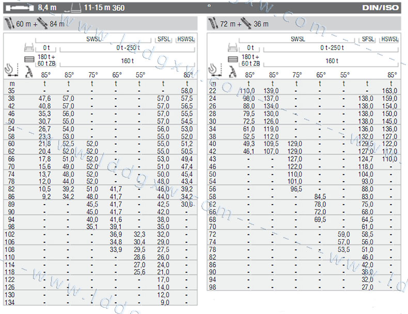Click the suspended ballast icon in right table
408x314 pixels.
[x=232, y=48]
